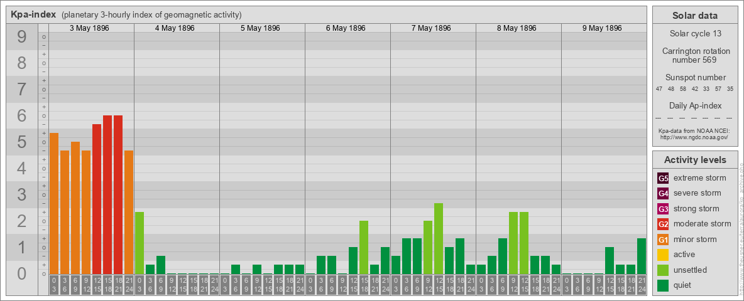
Task: Click the 3 May 0–3h orange bar
Action: (54, 204)
